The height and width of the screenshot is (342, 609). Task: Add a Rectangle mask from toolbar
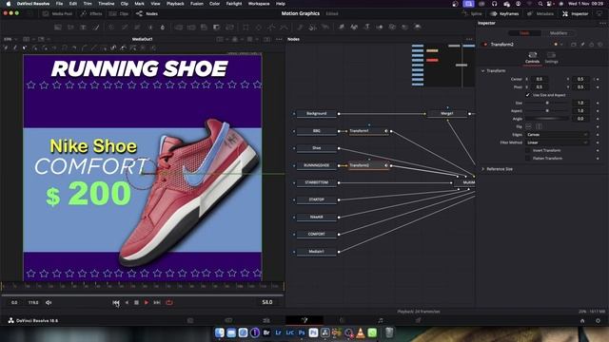246,28
